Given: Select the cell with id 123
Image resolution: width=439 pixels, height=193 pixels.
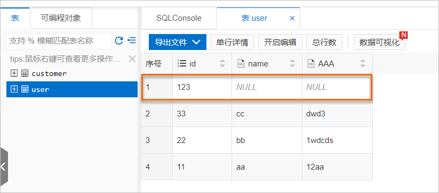Looking at the screenshot, I should pos(202,87).
